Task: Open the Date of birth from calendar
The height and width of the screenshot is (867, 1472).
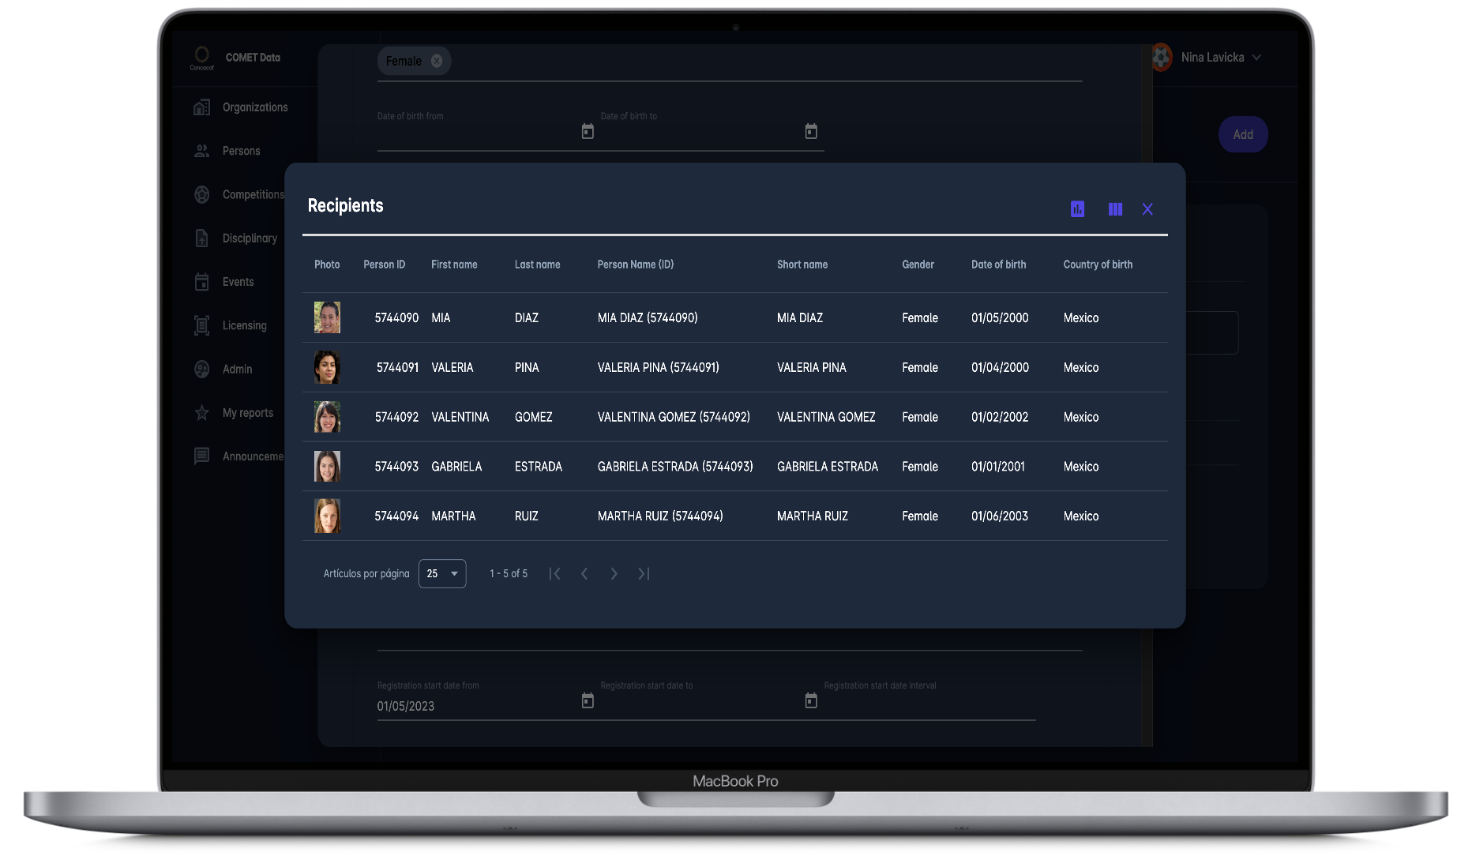Action: (x=588, y=132)
